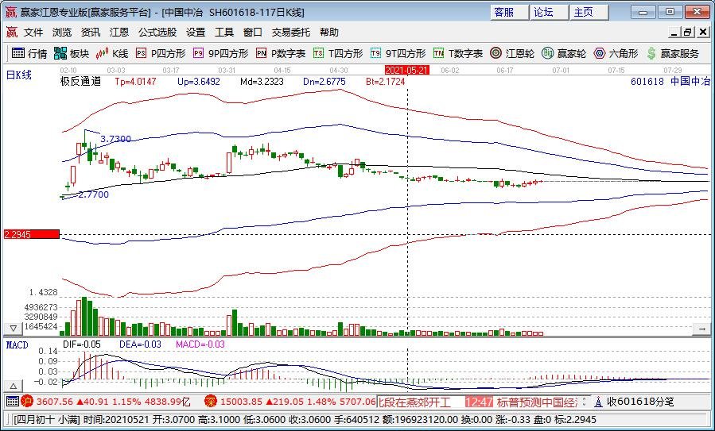
Task: Click the status bar grid icon
Action: pyautogui.click(x=12, y=402)
